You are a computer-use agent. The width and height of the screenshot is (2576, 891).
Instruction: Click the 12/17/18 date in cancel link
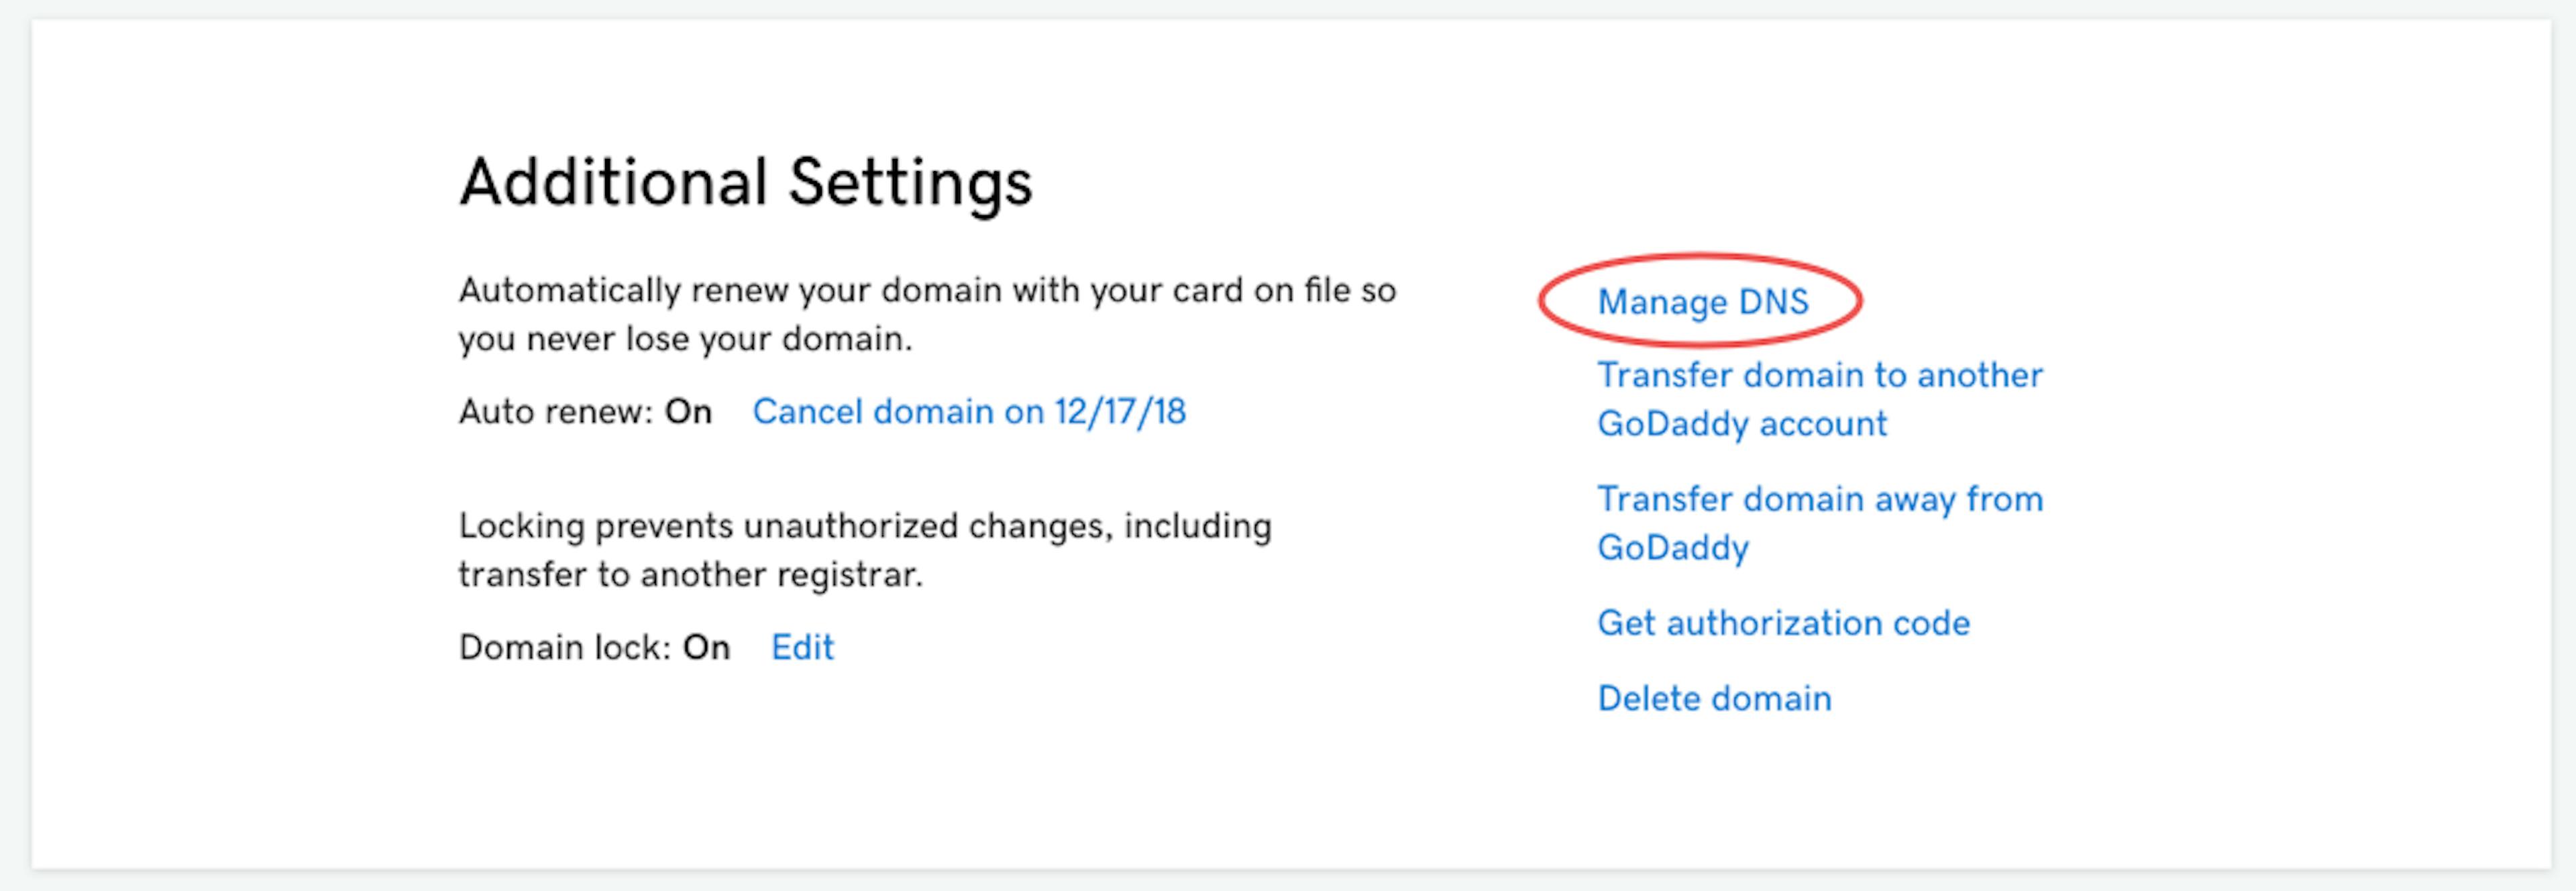coord(1120,412)
